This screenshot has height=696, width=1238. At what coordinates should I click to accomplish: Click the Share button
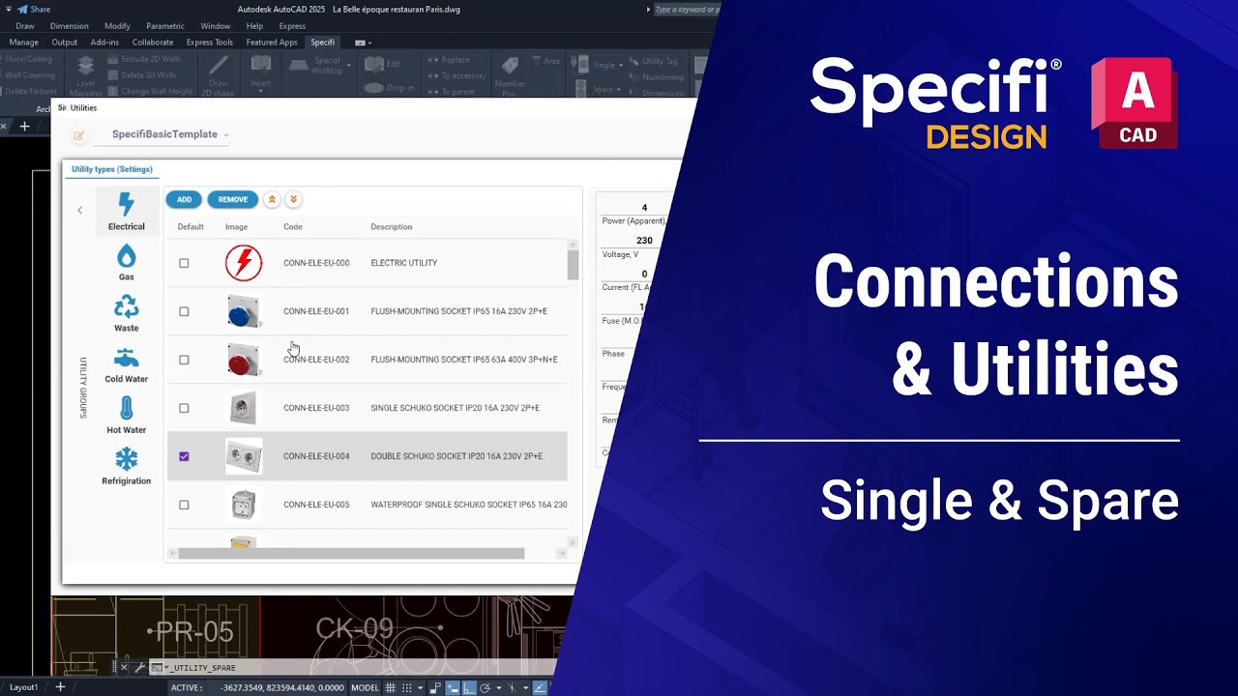tap(33, 9)
